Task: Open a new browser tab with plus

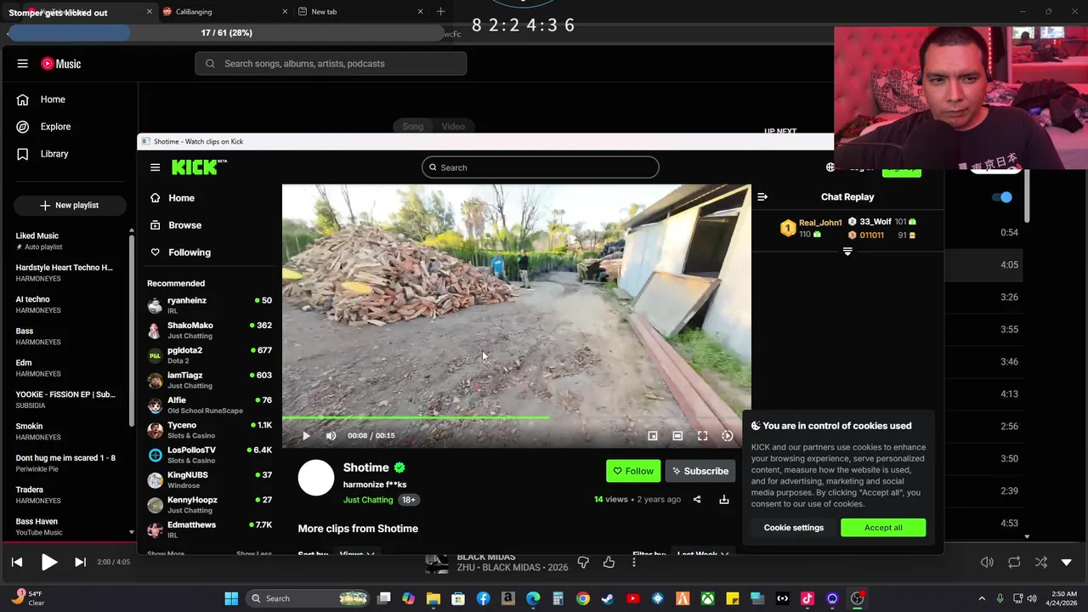Action: tap(440, 12)
